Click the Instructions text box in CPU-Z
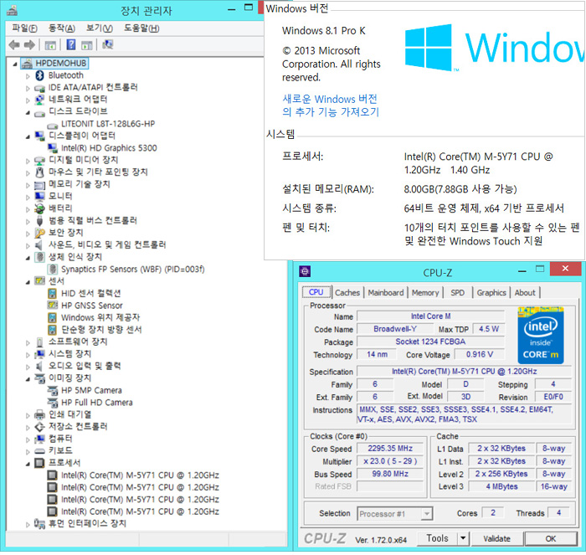Viewport: 586px width, 555px height. [x=464, y=414]
